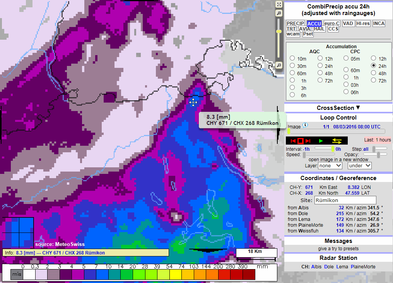The width and height of the screenshot is (393, 283).
Task: Zoom in with the magnifier plus icon
Action: [279, 13]
